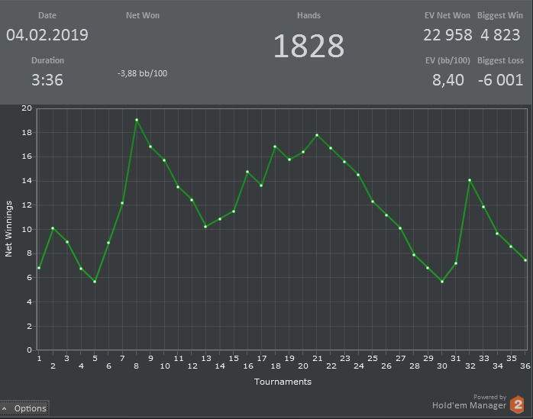Select the data point at tournament 32
The height and width of the screenshot is (419, 533).
[x=470, y=180]
